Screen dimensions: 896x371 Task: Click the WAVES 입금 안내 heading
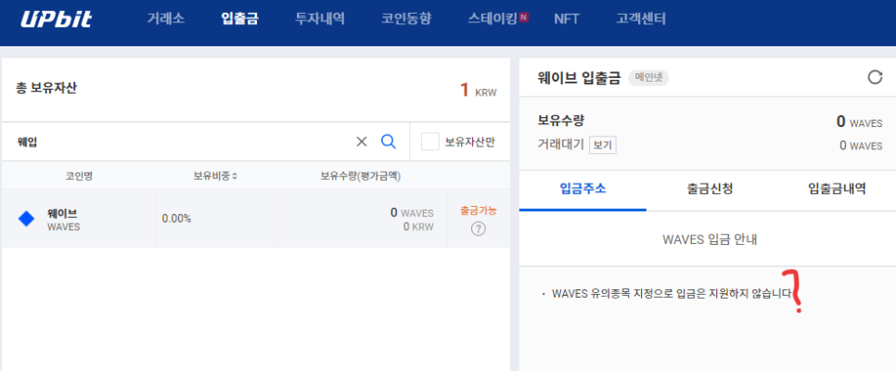click(x=710, y=239)
